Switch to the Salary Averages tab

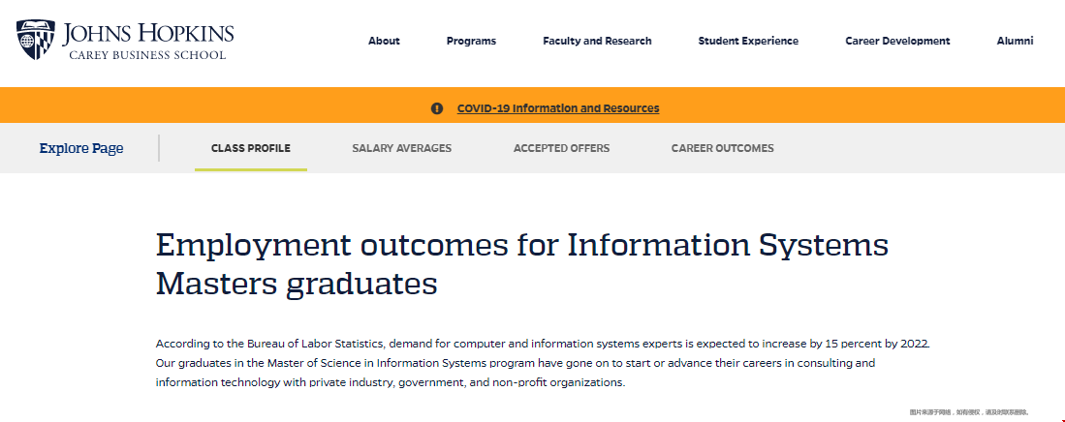[401, 148]
